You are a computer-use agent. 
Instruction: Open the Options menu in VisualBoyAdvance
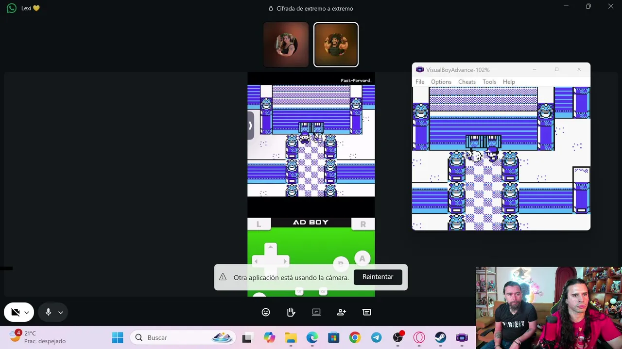441,82
